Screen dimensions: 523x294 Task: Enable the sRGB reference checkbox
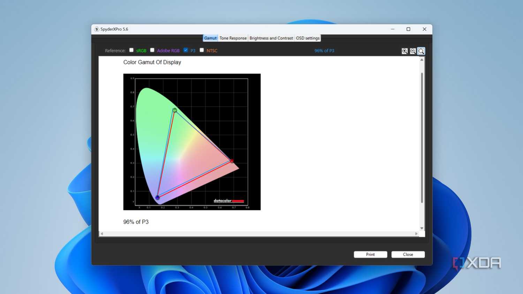click(x=131, y=50)
